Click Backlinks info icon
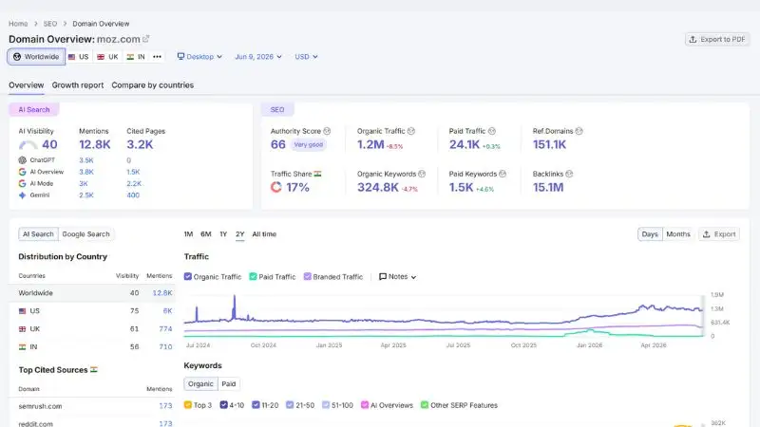 tap(569, 174)
